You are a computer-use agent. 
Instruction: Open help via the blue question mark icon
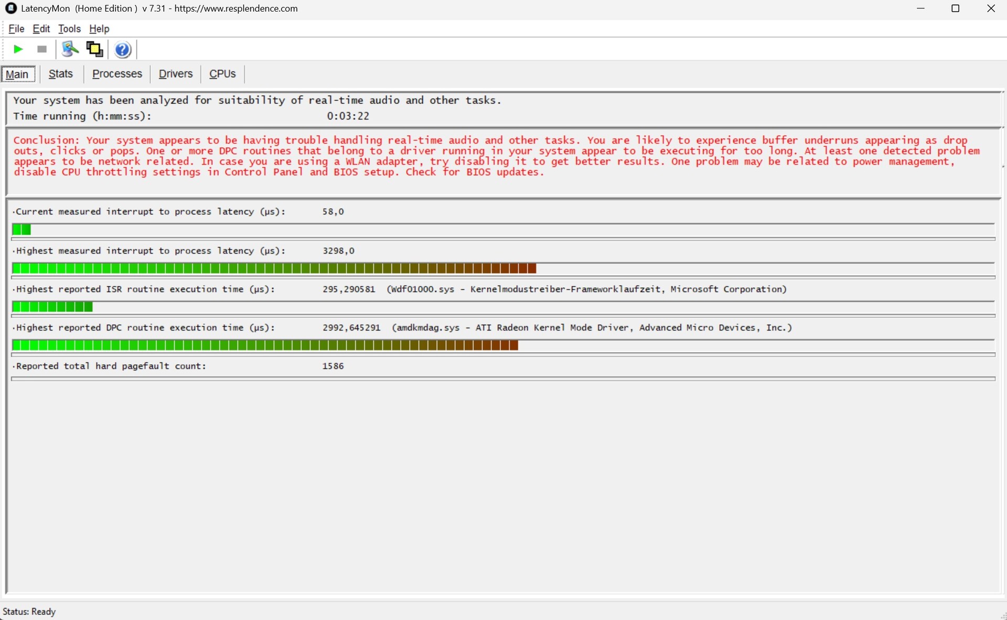pos(123,50)
